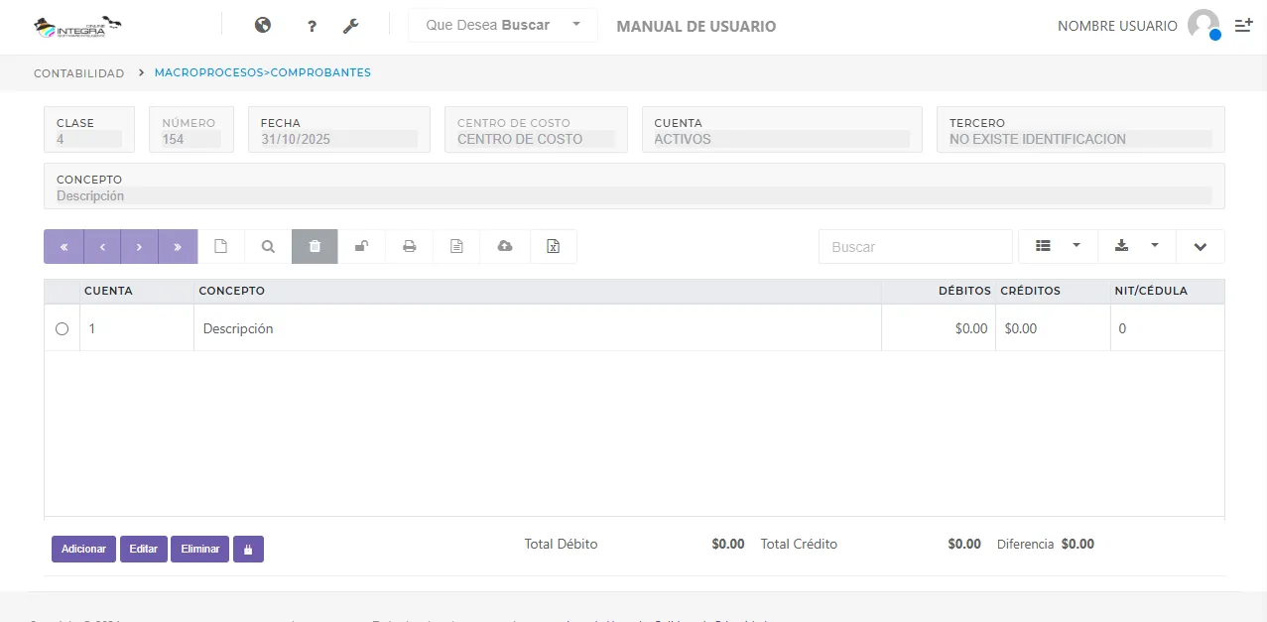Open the print icon in toolbar
The width and height of the screenshot is (1267, 622).
pos(409,246)
